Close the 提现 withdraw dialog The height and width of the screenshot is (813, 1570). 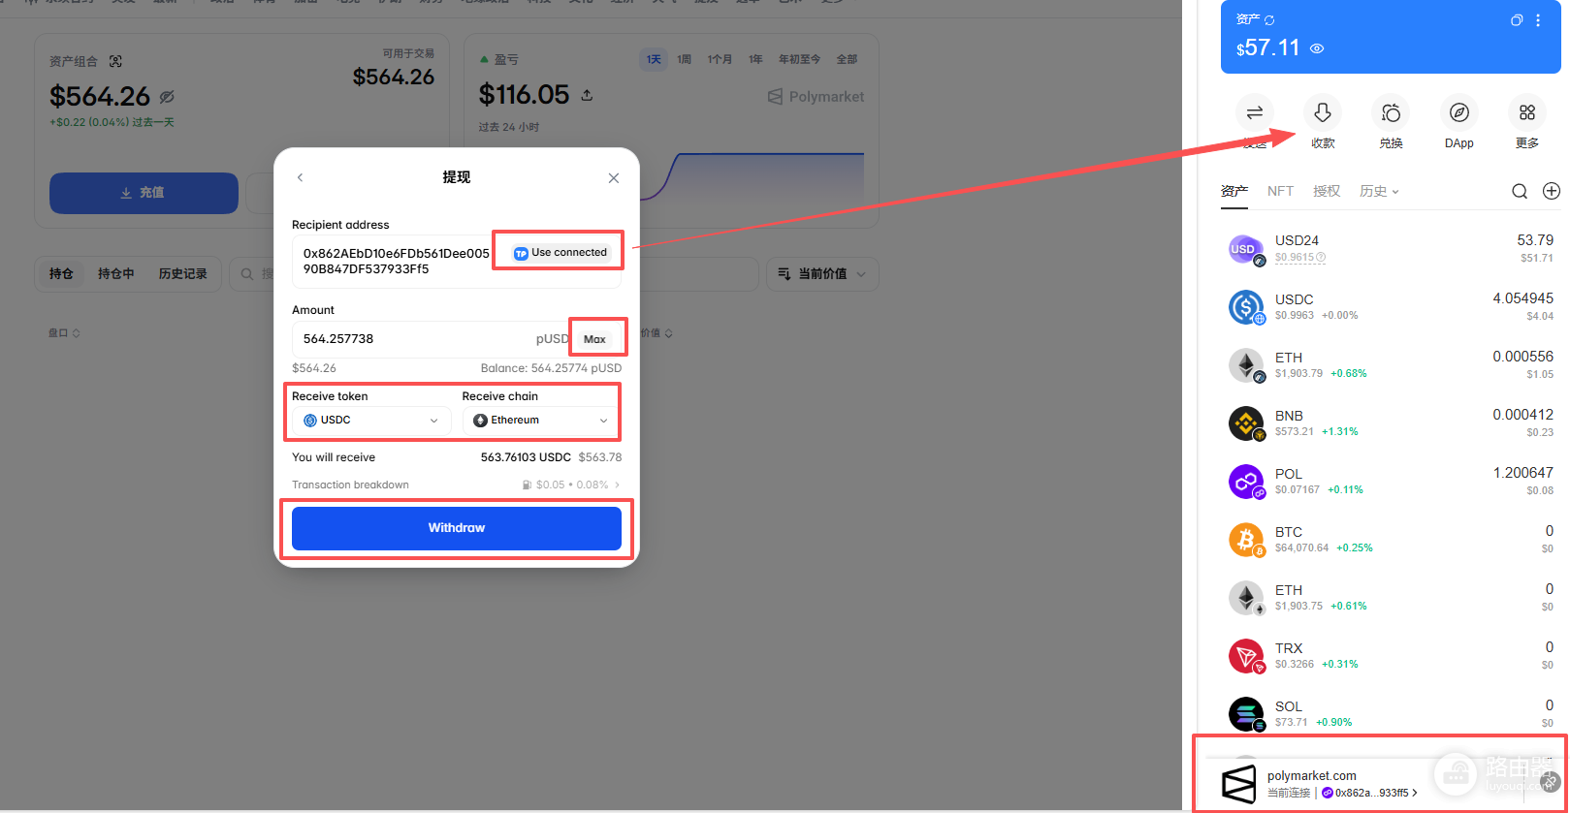click(x=613, y=178)
